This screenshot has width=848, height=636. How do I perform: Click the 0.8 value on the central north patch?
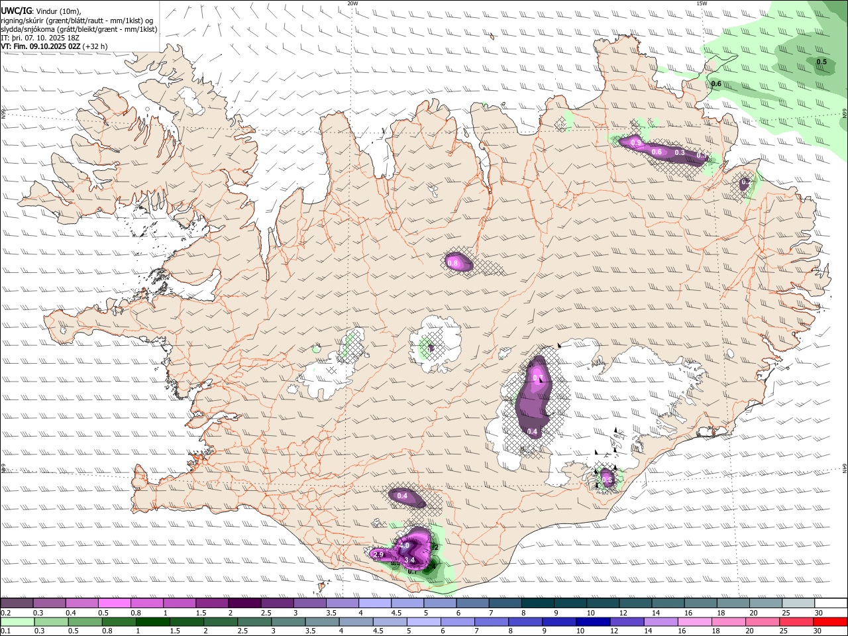[x=453, y=263]
